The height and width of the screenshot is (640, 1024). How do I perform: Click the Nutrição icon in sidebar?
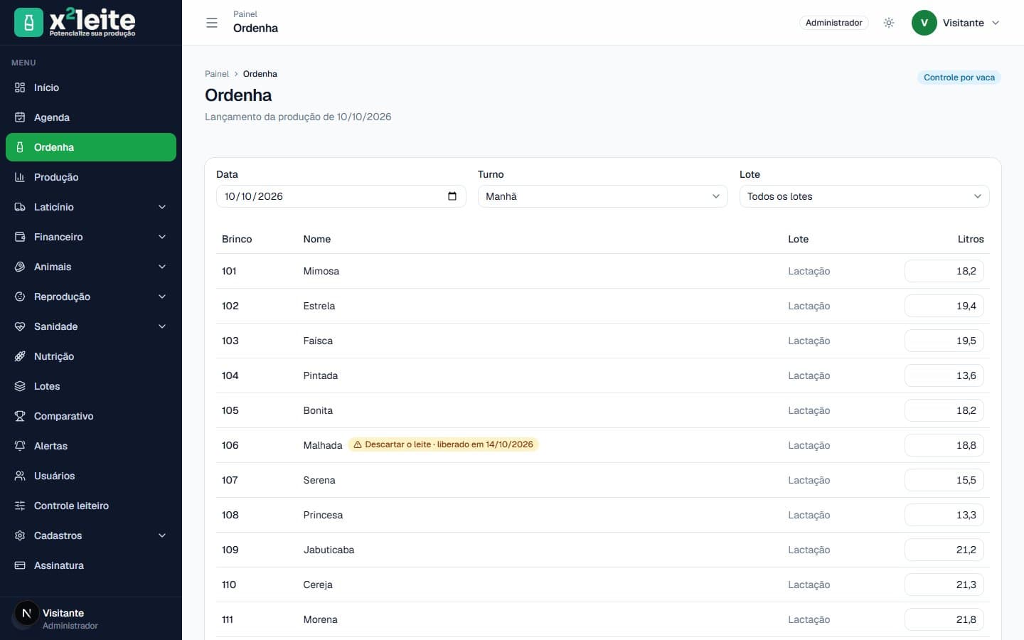pyautogui.click(x=20, y=356)
